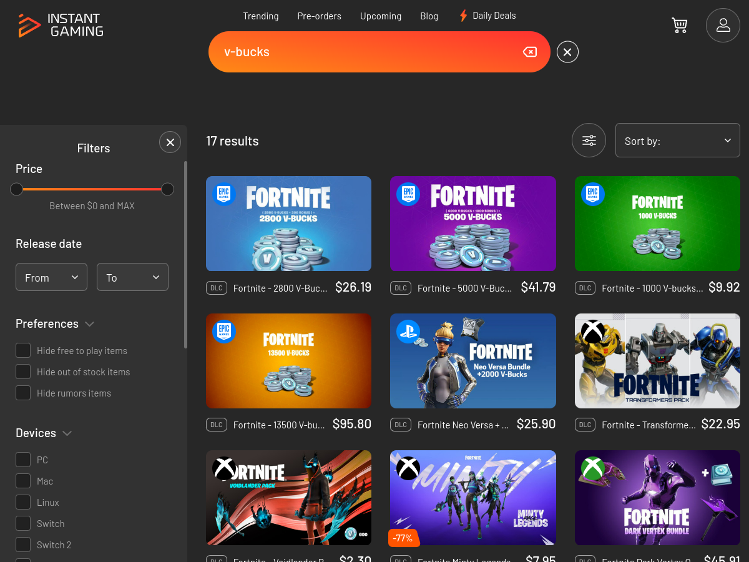Check the Switch 2 device filter

click(23, 545)
